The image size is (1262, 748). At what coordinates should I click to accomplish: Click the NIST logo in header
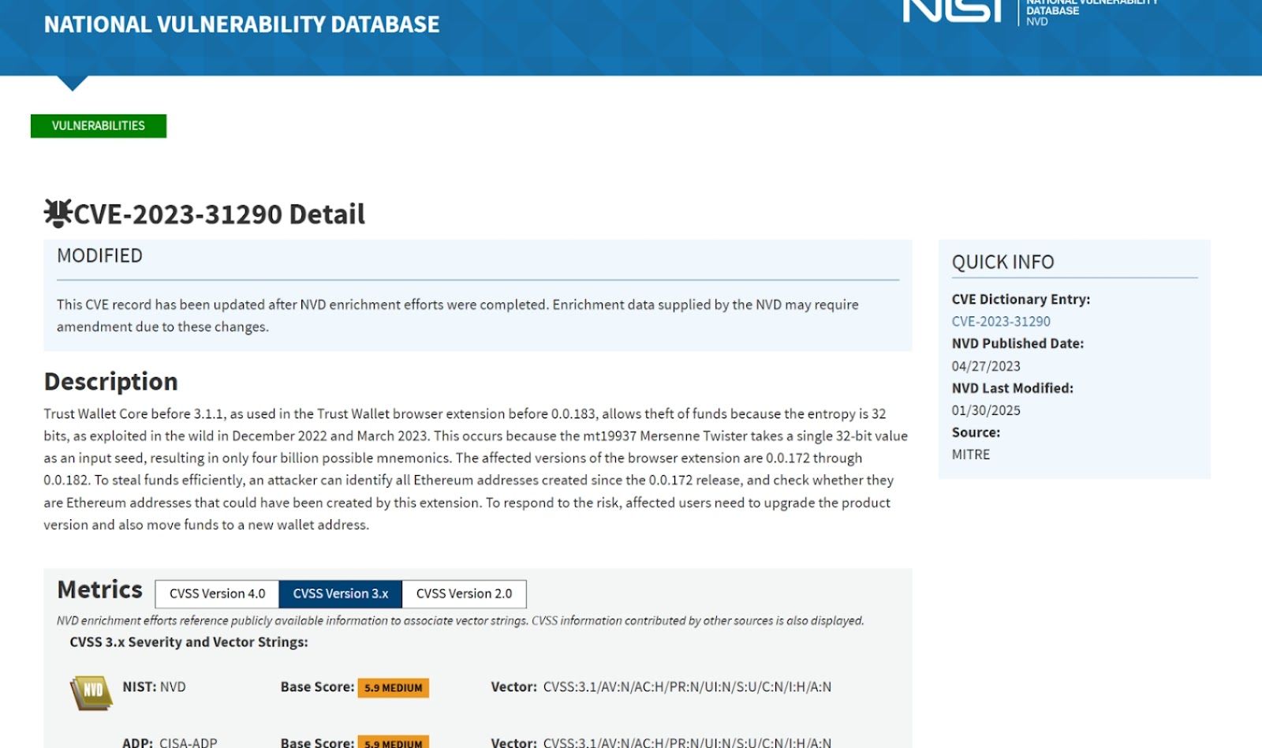click(953, 10)
